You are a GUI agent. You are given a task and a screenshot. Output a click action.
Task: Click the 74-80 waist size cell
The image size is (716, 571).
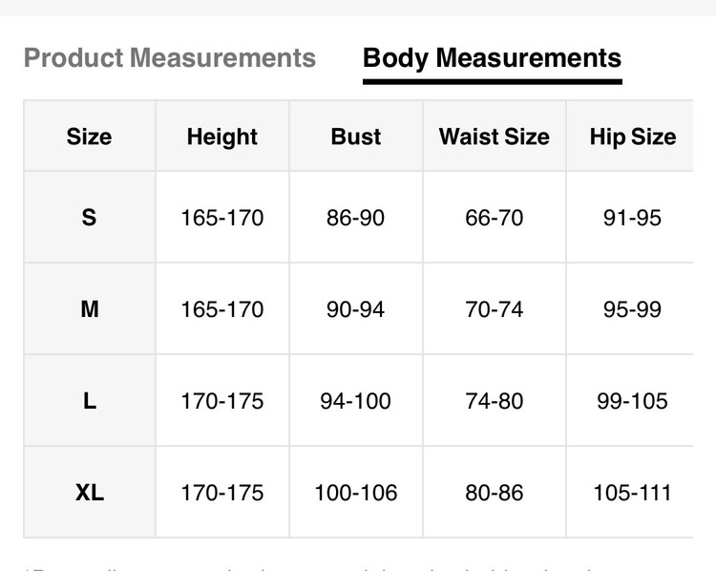click(x=494, y=401)
